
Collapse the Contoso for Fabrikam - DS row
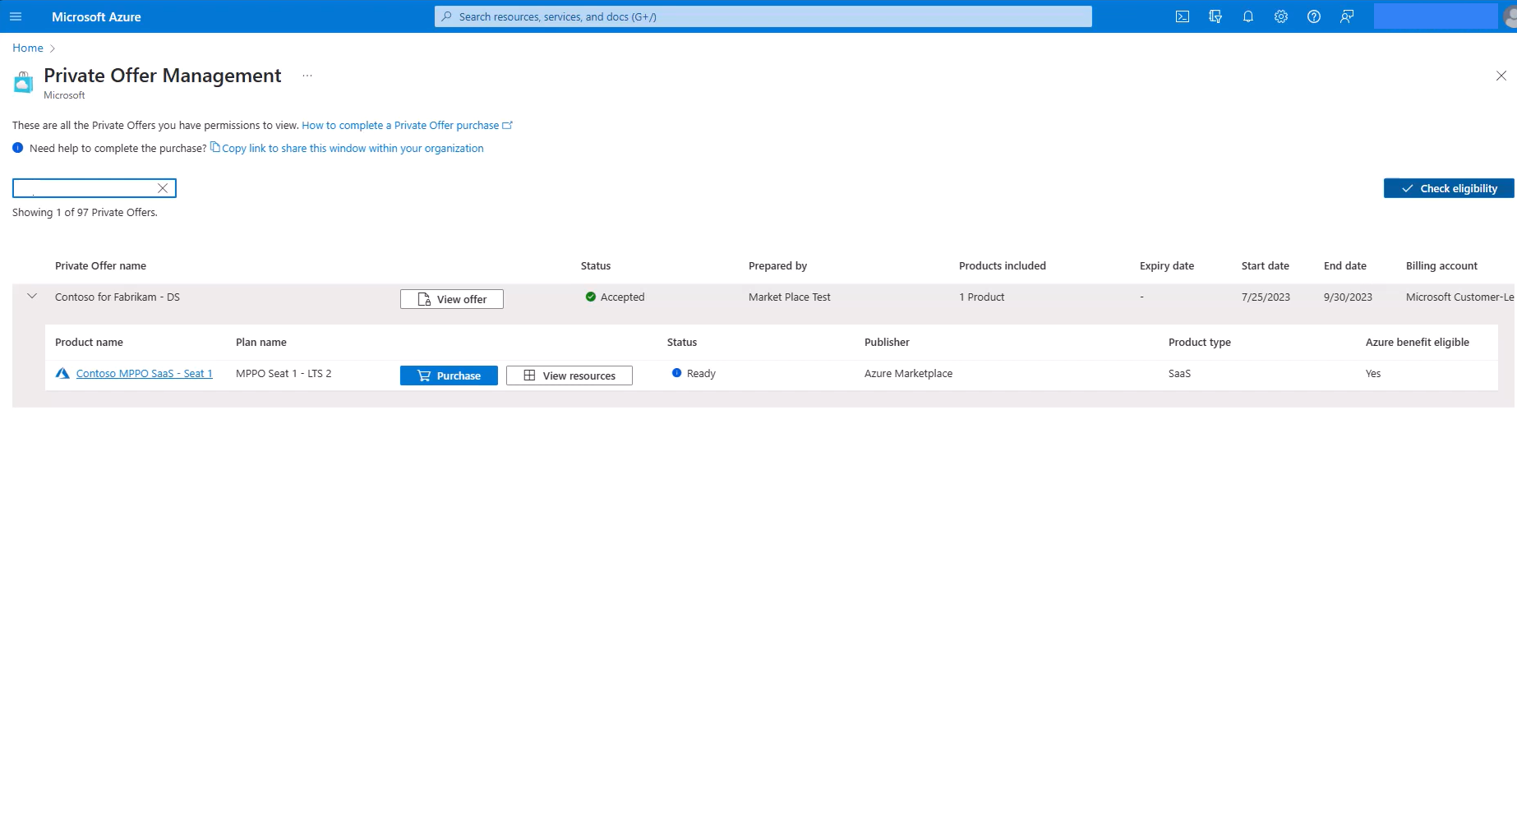coord(32,297)
